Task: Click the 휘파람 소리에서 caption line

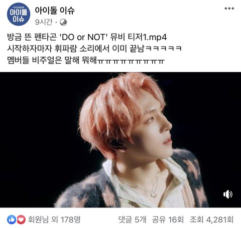Action: (x=94, y=49)
